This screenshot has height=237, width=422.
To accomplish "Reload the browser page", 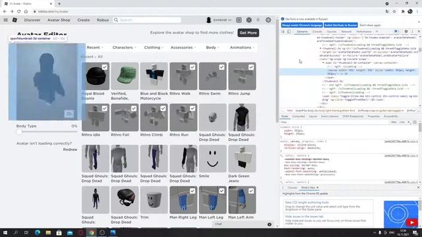I will click(19, 12).
